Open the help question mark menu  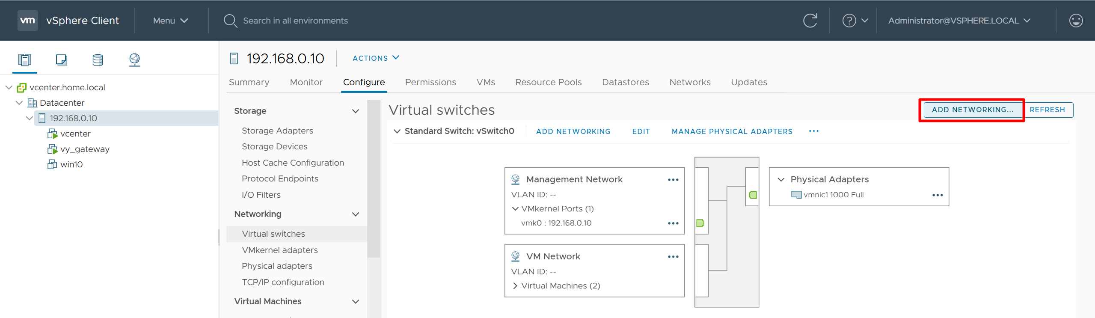(x=854, y=21)
